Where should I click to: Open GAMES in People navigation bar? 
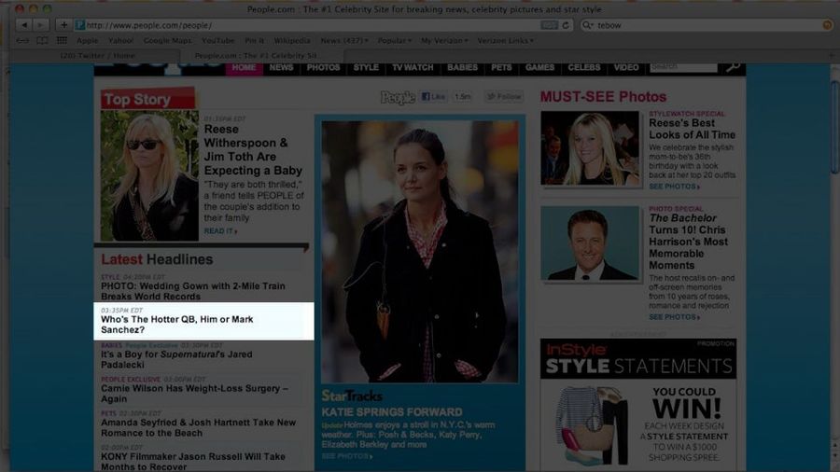coord(539,67)
